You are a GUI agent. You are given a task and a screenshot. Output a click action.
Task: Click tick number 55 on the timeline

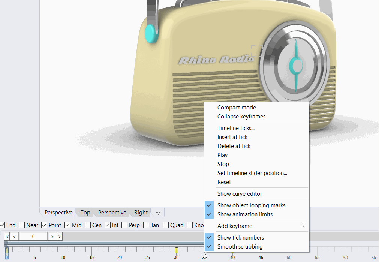tap(317, 258)
